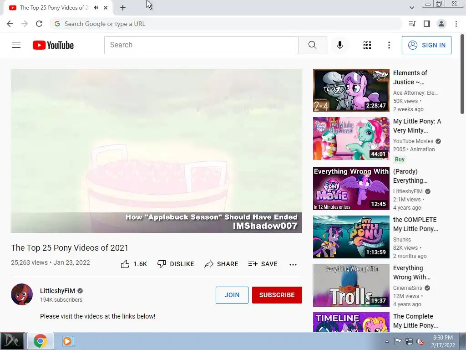
Task: Open LittleshyFiM channel avatar
Action: click(22, 294)
